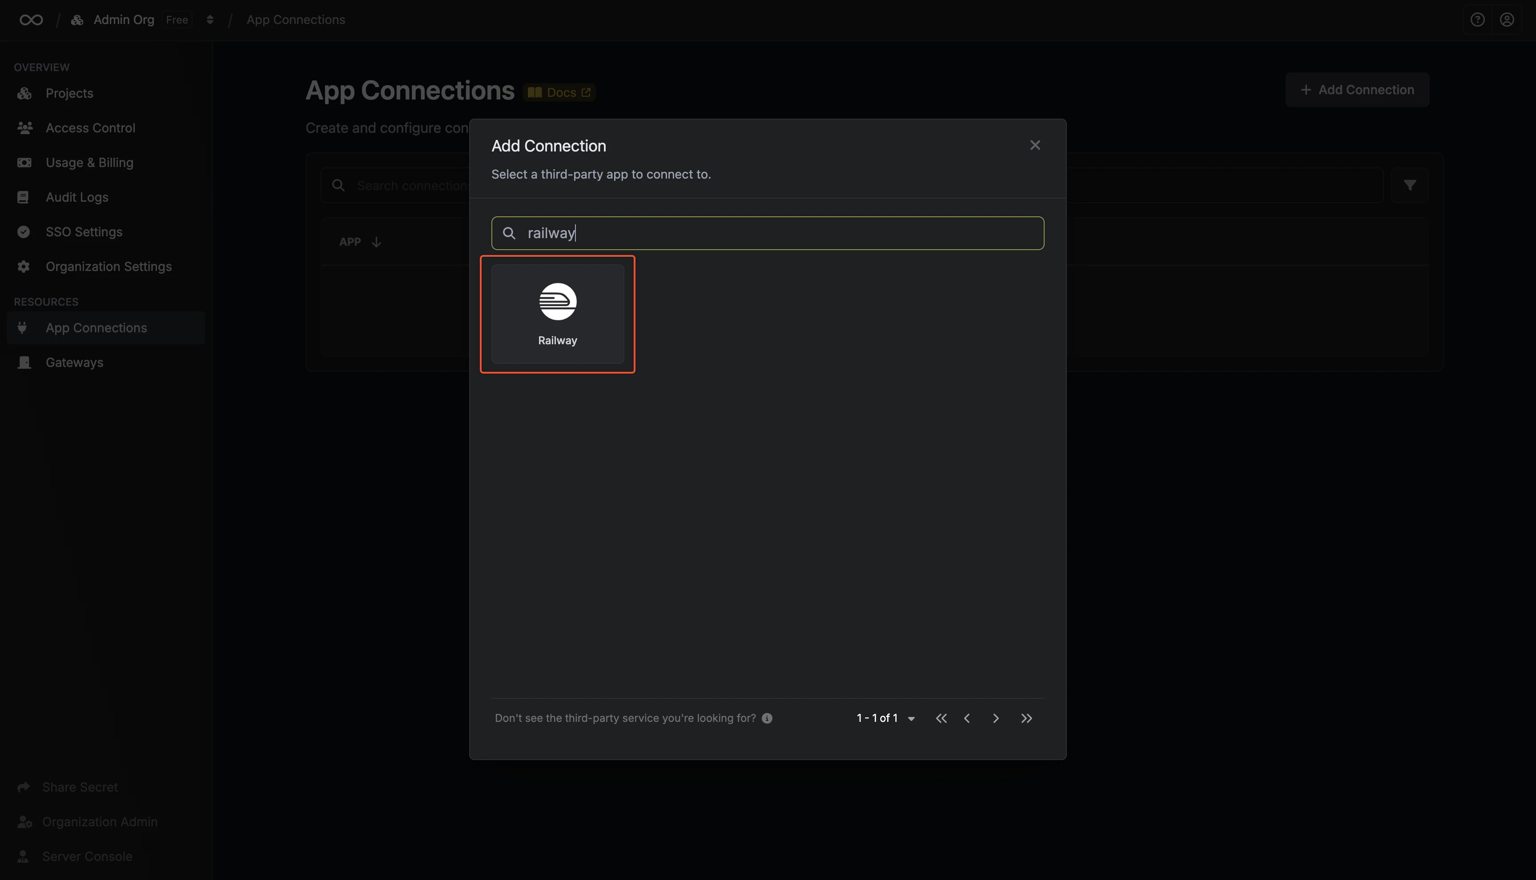Select App Connections in the sidebar
The height and width of the screenshot is (880, 1536).
pos(106,327)
